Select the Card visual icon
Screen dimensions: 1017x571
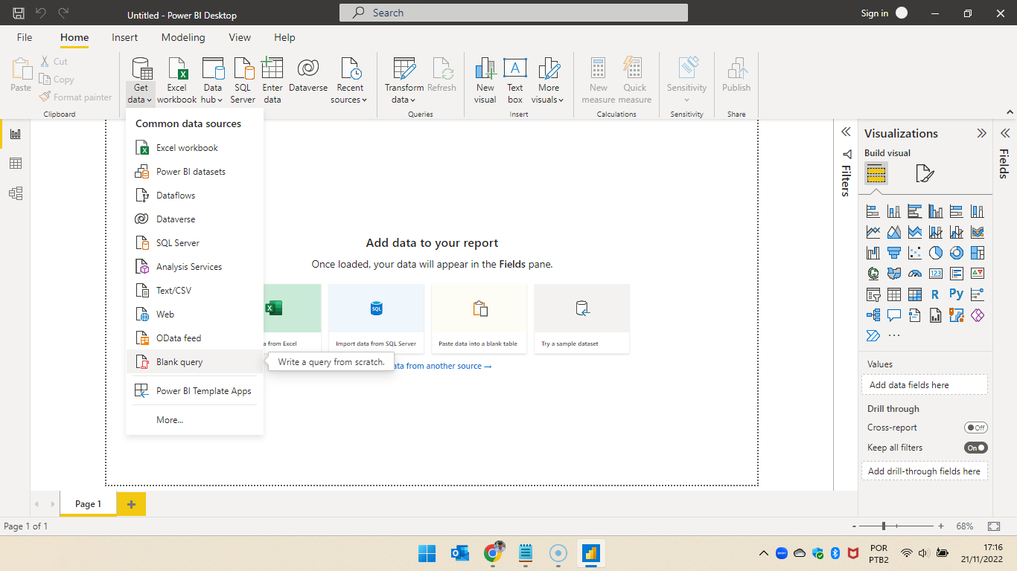(x=936, y=274)
